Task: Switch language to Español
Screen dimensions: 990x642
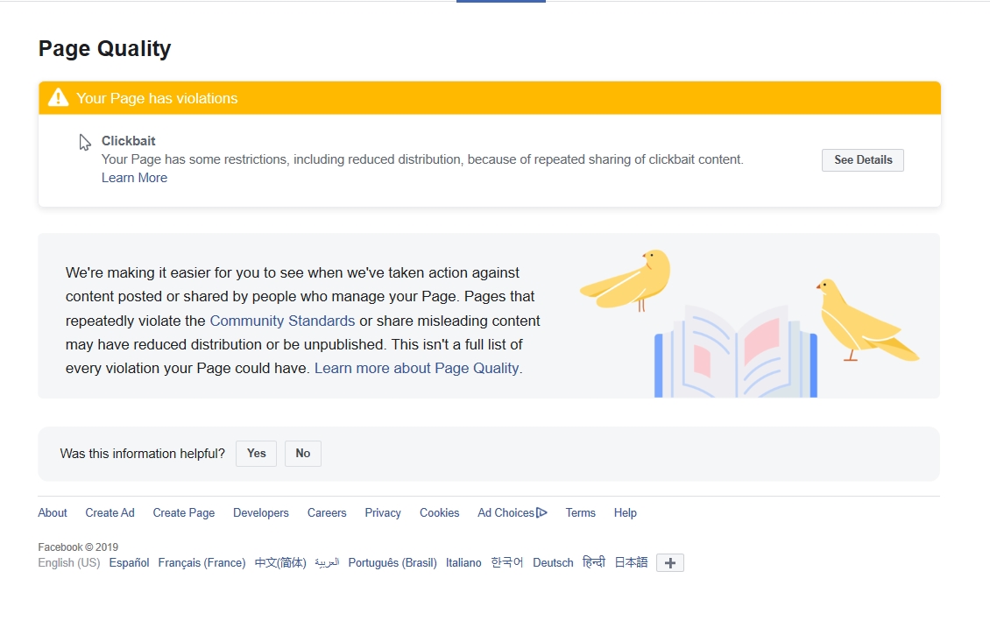Action: [x=129, y=562]
